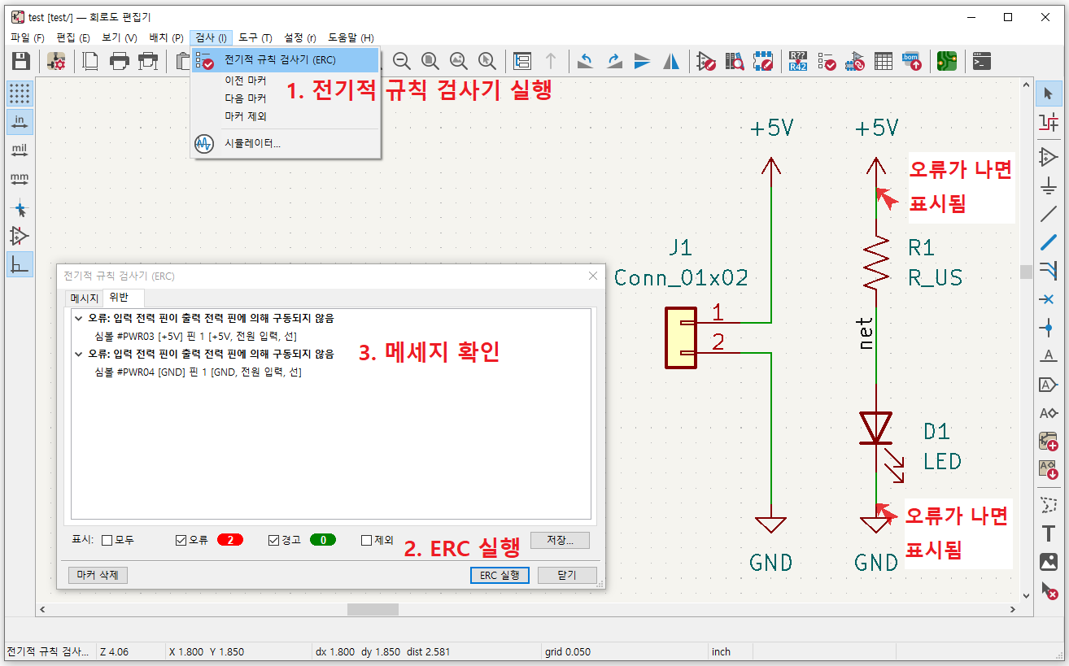Image resolution: width=1069 pixels, height=666 pixels.
Task: Open the scripting console
Action: [982, 61]
